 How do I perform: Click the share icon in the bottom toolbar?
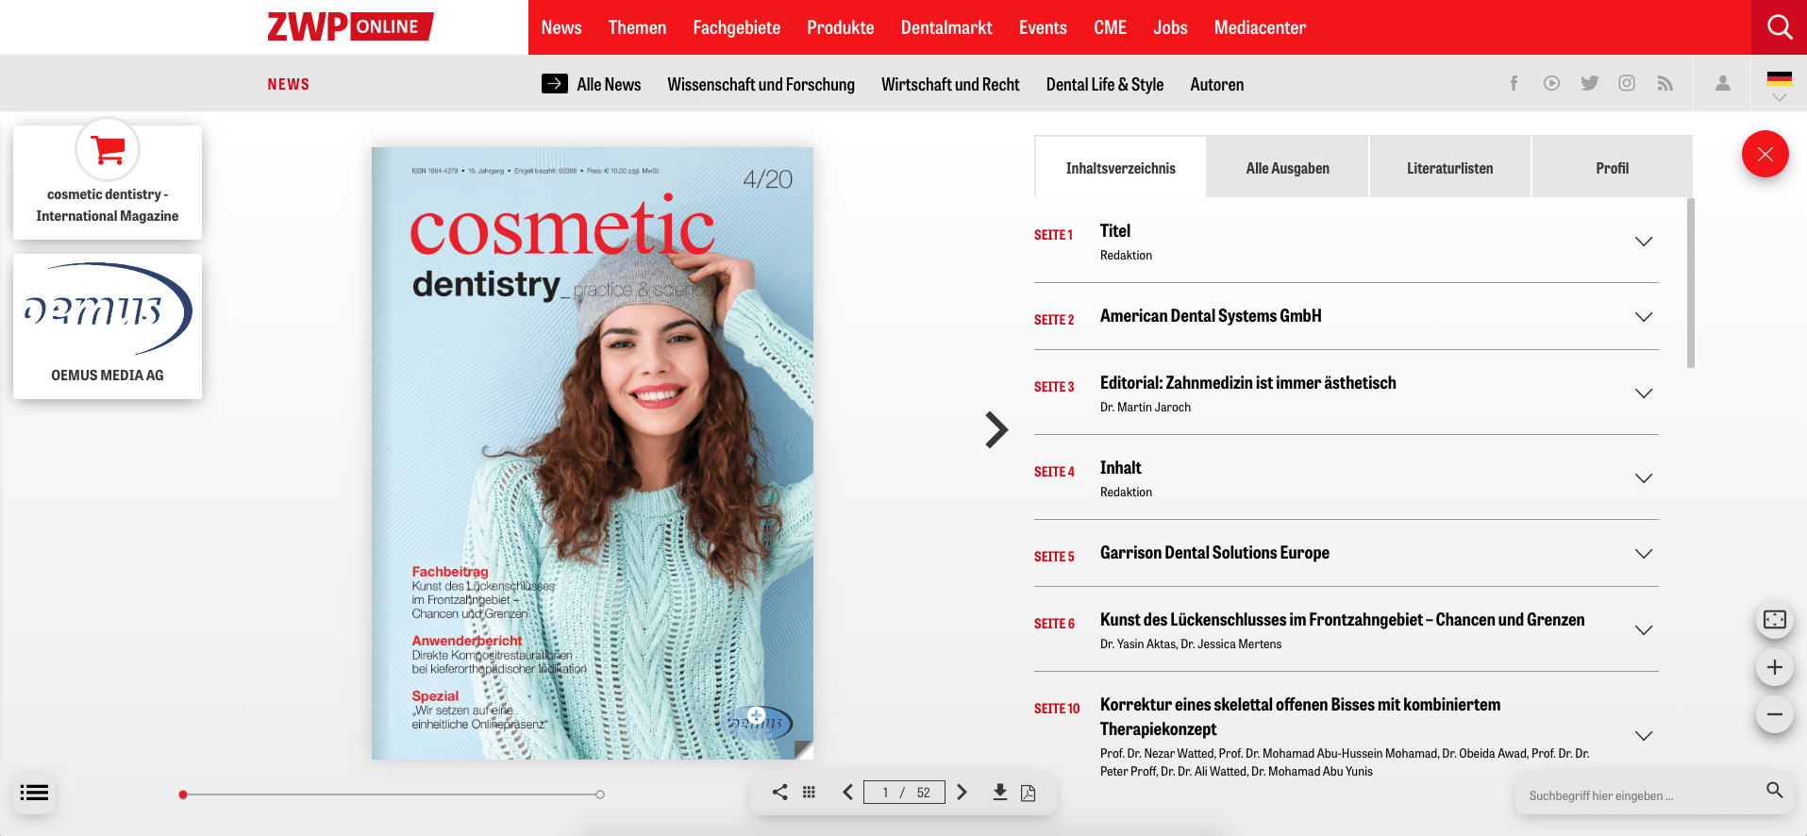779,793
